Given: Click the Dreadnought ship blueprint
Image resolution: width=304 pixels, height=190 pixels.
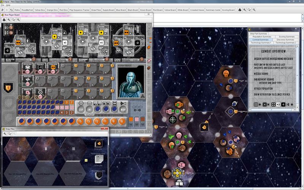Looking at the screenshot, I should tap(93, 43).
